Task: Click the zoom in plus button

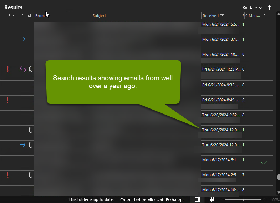Action: tap(264, 199)
